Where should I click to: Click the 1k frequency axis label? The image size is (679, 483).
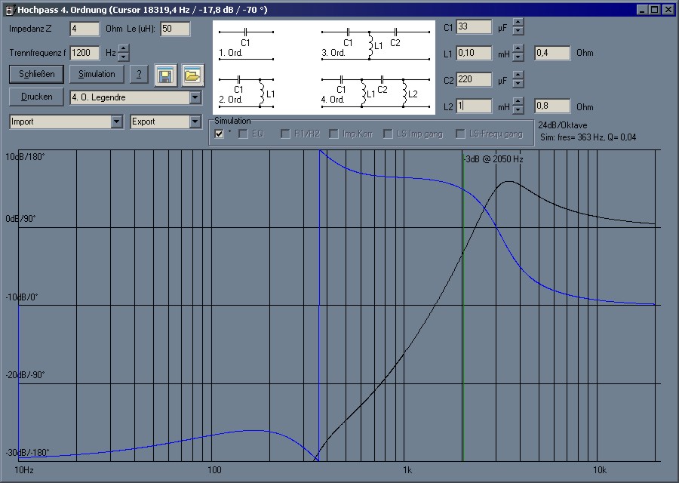tap(407, 470)
